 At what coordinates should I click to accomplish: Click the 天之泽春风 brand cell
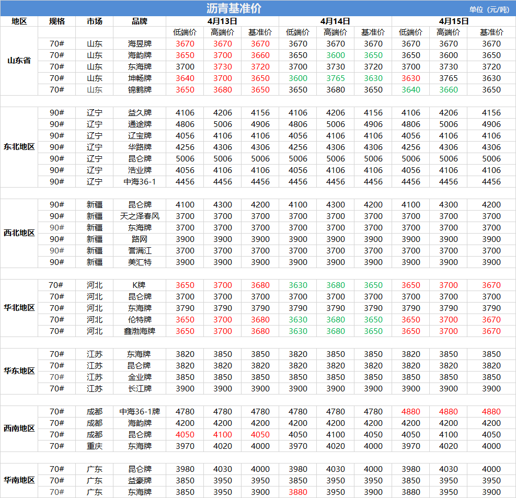tap(140, 216)
